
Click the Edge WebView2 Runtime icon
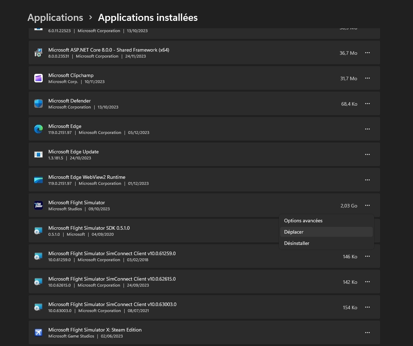tap(38, 180)
